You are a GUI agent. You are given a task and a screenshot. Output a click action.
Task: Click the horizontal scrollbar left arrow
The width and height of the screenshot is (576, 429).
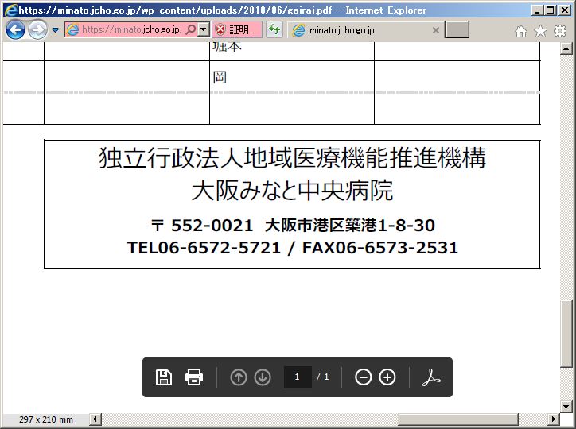(x=95, y=419)
